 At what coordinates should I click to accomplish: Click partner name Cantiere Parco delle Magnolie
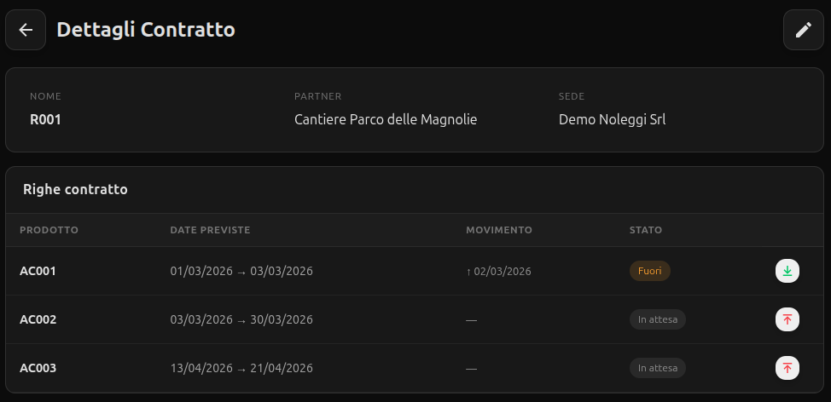click(x=385, y=119)
